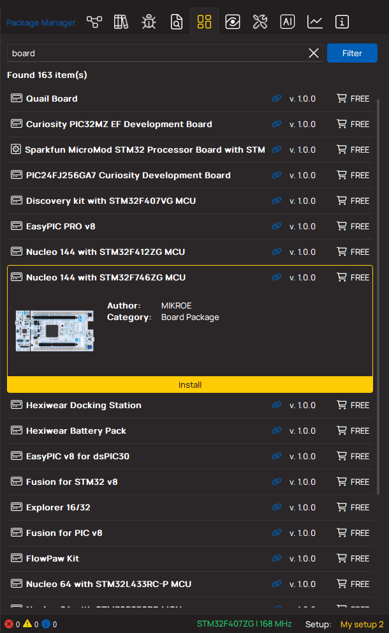The height and width of the screenshot is (633, 389).
Task: Click Nucleo 144 STM32F746ZG board thumbnail
Action: coord(55,331)
